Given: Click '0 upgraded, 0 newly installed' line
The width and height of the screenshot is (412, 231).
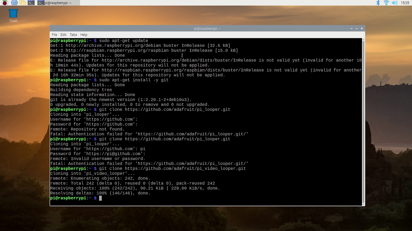Looking at the screenshot, I should point(130,105).
